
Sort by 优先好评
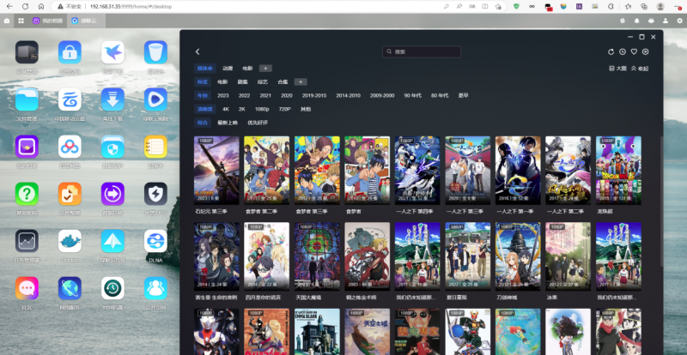(x=258, y=123)
